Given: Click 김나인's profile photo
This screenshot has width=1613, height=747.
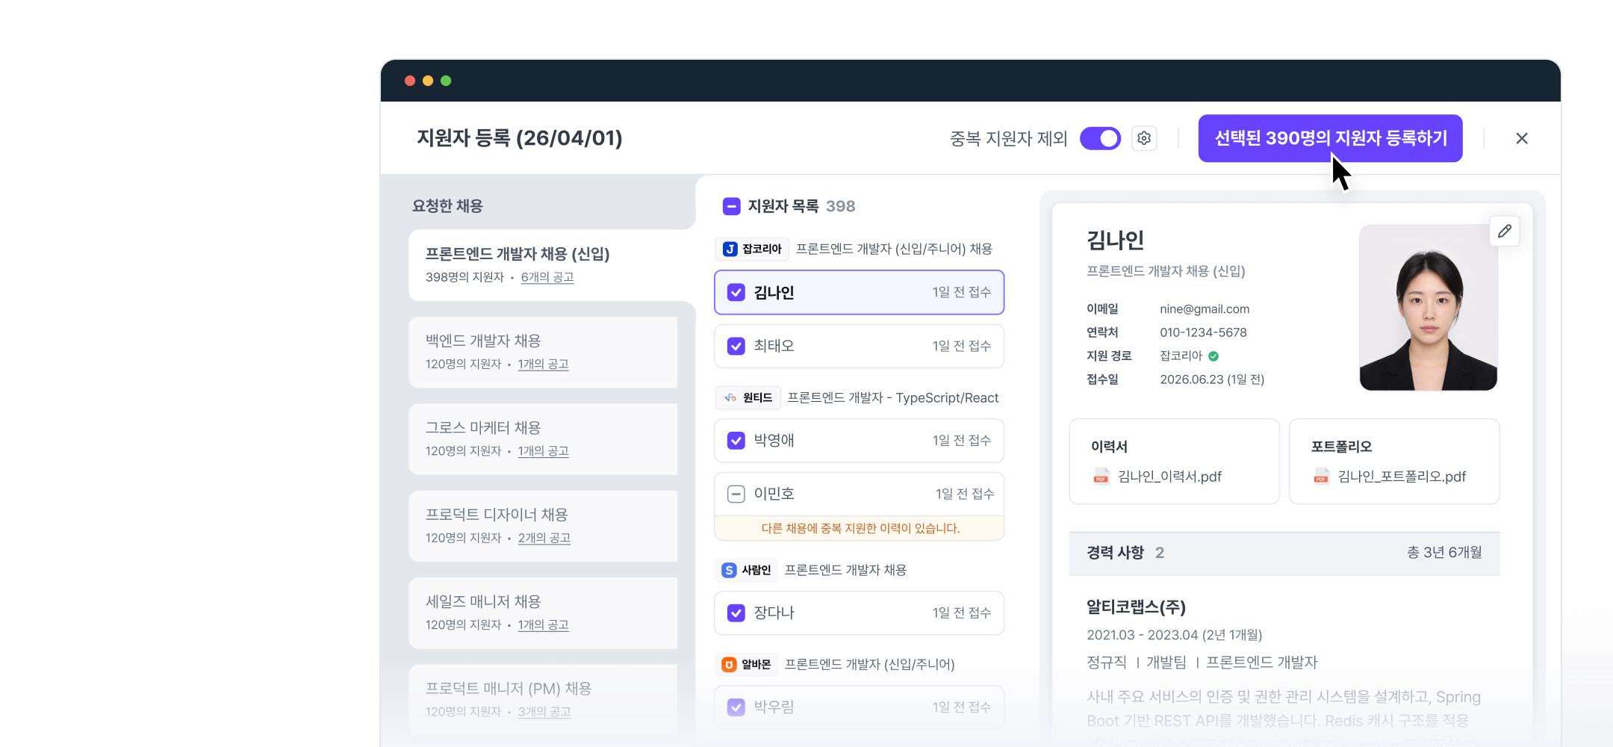Looking at the screenshot, I should click(1429, 308).
